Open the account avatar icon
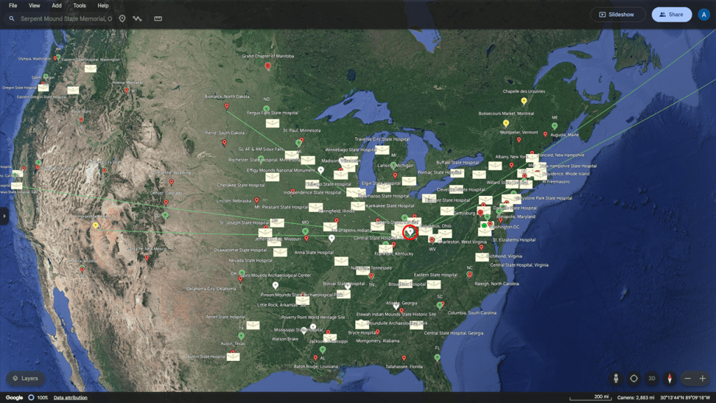The height and width of the screenshot is (403, 716). coord(703,14)
